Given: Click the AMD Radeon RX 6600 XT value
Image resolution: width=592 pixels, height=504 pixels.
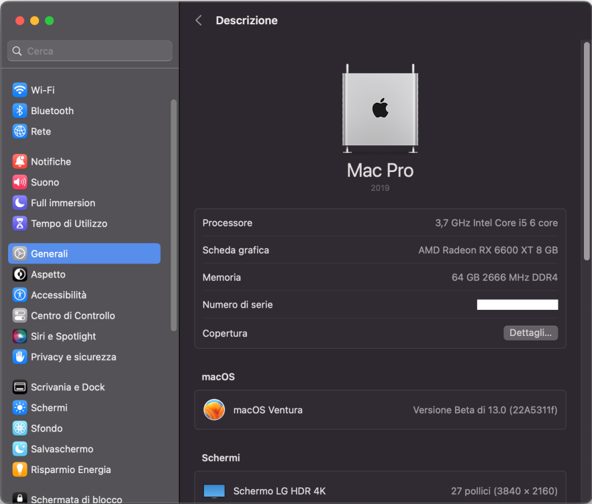Looking at the screenshot, I should coord(488,250).
